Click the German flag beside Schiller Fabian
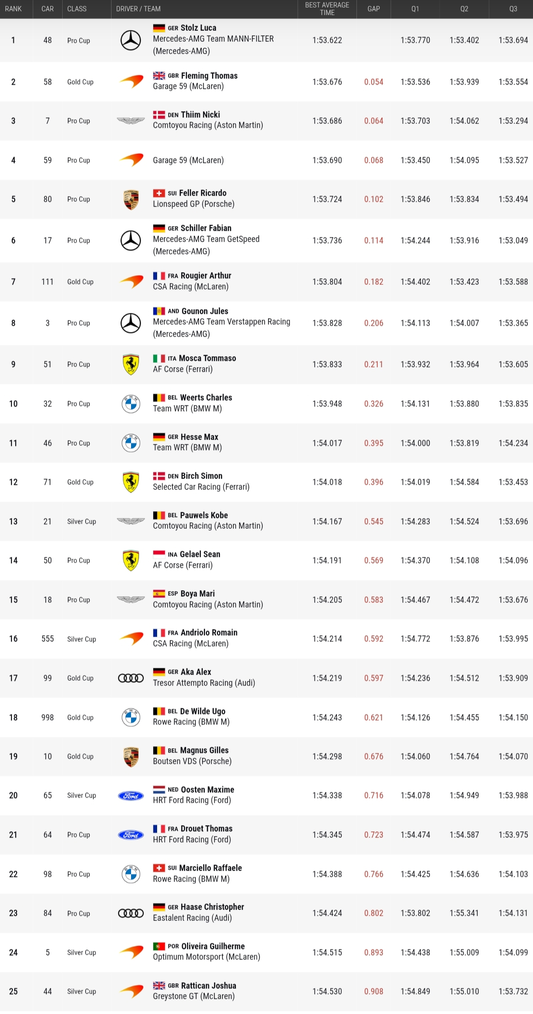This screenshot has width=533, height=1014. point(159,228)
